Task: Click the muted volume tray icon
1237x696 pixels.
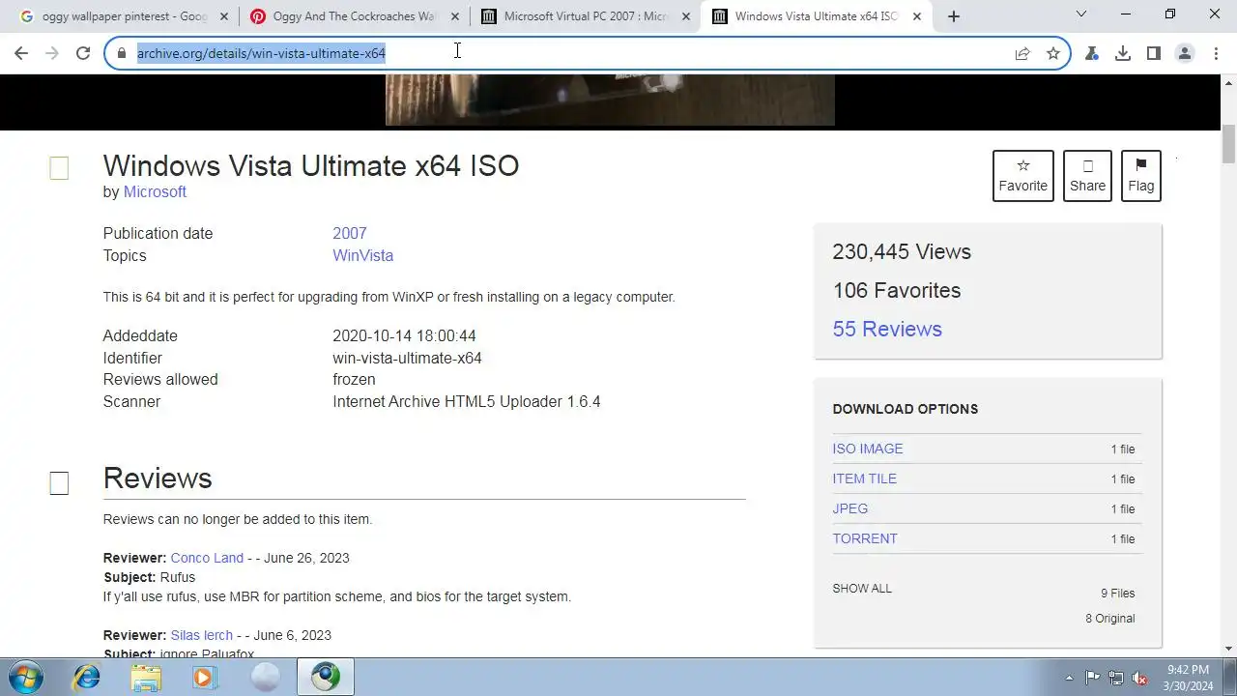Action: tap(1139, 678)
